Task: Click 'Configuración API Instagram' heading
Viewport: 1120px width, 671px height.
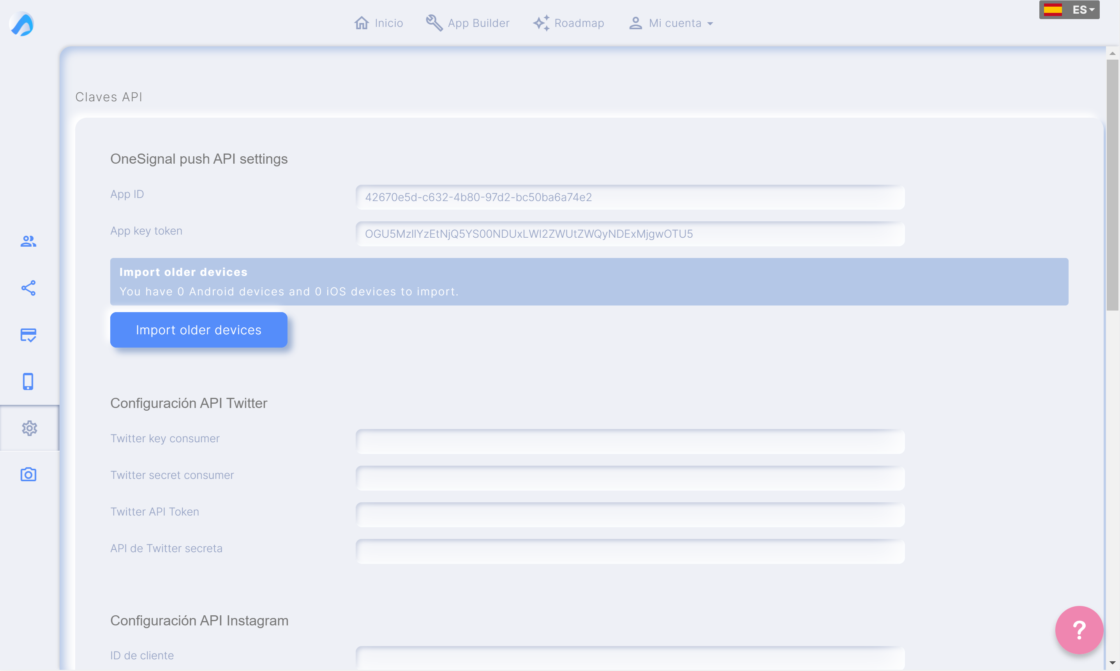Action: coord(199,620)
